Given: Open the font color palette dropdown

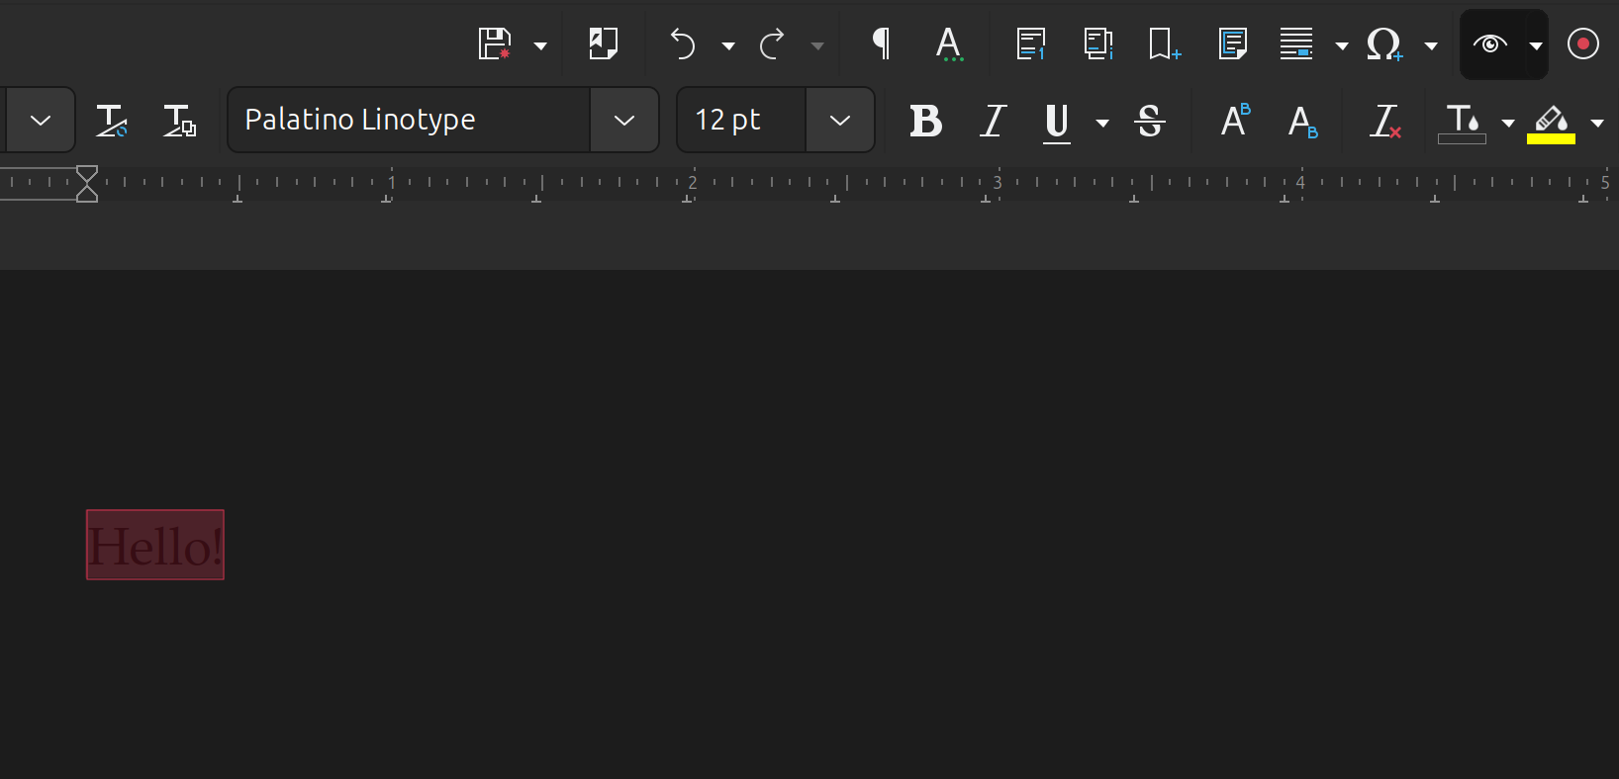Looking at the screenshot, I should (x=1508, y=123).
